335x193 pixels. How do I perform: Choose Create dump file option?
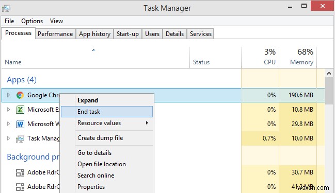pyautogui.click(x=107, y=138)
